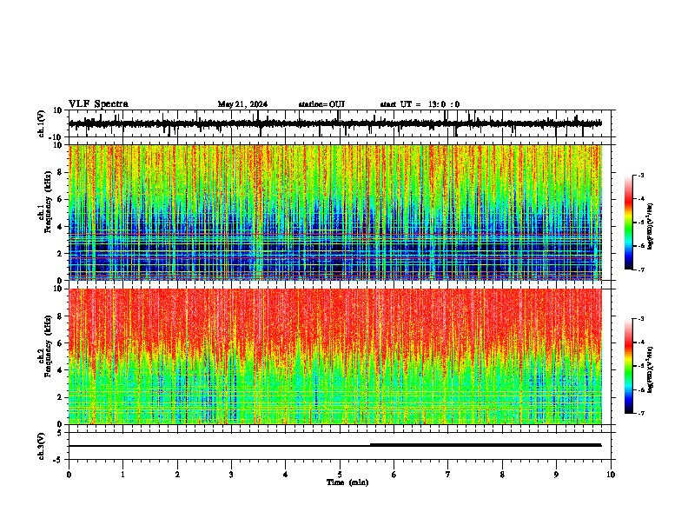Select the date text "May 21, 2024"
This screenshot has height=532, width=688.
click(x=242, y=104)
